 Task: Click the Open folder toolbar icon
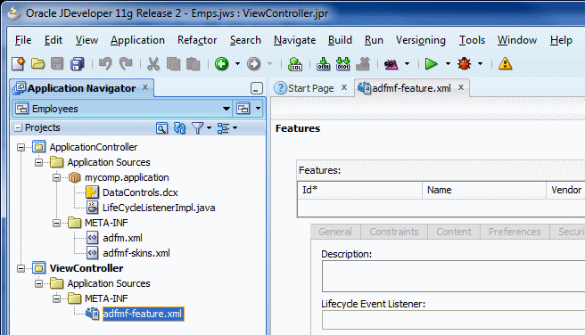click(37, 64)
